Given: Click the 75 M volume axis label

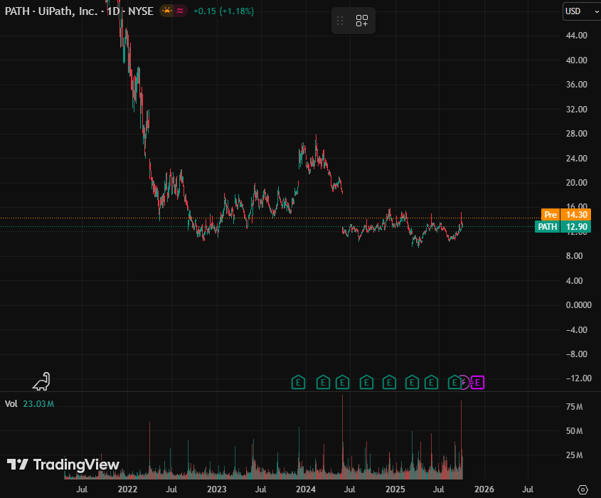Looking at the screenshot, I should pos(574,407).
